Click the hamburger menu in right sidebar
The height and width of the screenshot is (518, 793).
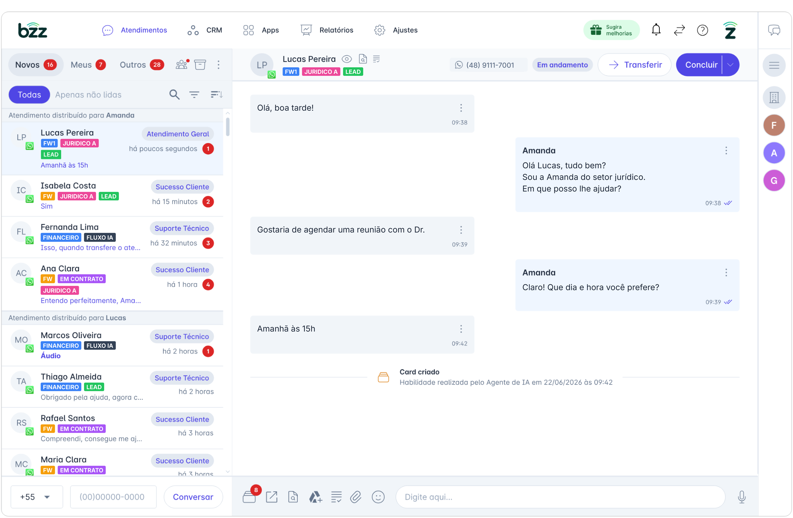(774, 65)
